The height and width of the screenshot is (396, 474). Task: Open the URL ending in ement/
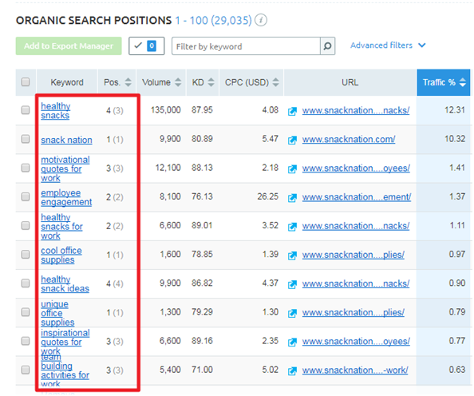[357, 197]
